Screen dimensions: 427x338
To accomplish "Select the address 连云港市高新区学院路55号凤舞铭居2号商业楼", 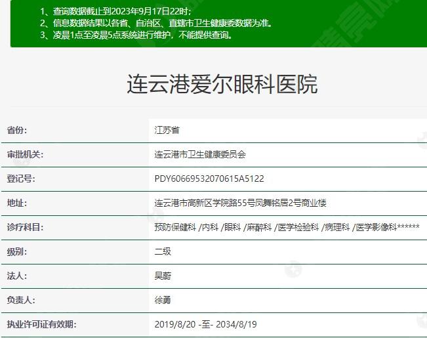I will (x=241, y=203).
